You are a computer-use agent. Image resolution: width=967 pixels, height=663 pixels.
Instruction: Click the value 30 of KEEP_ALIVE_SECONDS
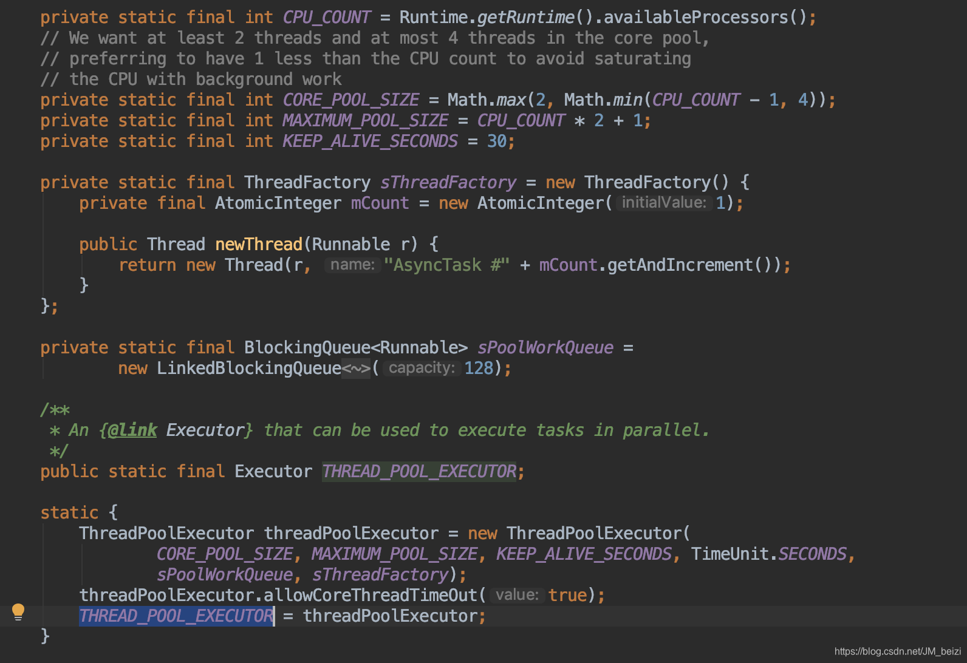497,141
